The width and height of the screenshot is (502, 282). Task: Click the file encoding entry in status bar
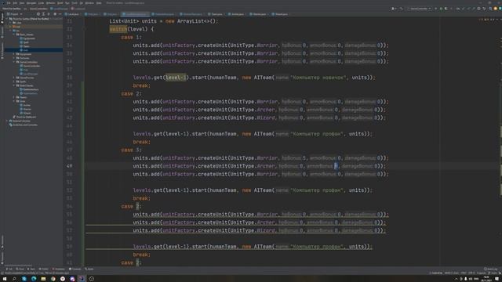tap(471, 273)
